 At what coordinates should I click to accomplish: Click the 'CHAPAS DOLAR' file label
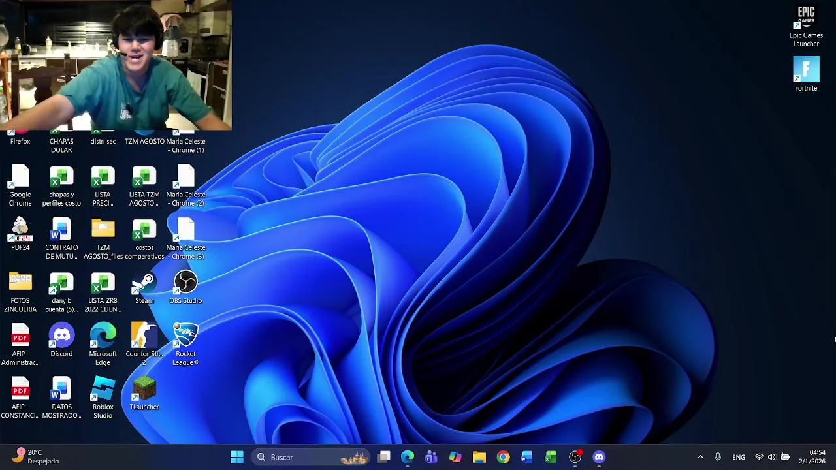(x=61, y=146)
